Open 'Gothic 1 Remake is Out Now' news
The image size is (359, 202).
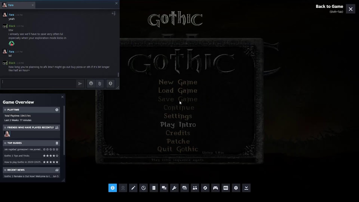click(x=28, y=176)
